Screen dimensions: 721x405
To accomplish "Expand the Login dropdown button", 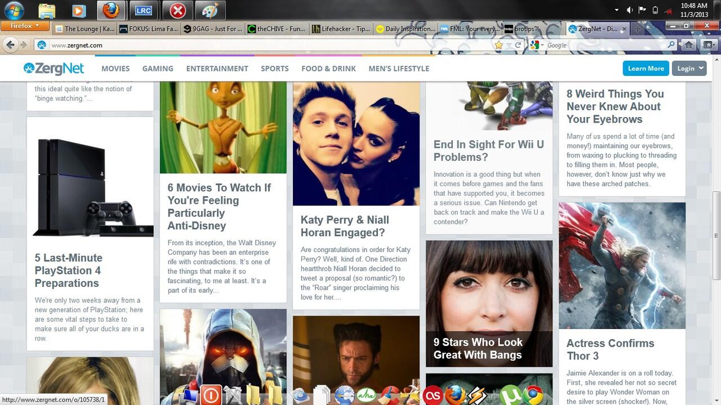I will pyautogui.click(x=689, y=68).
